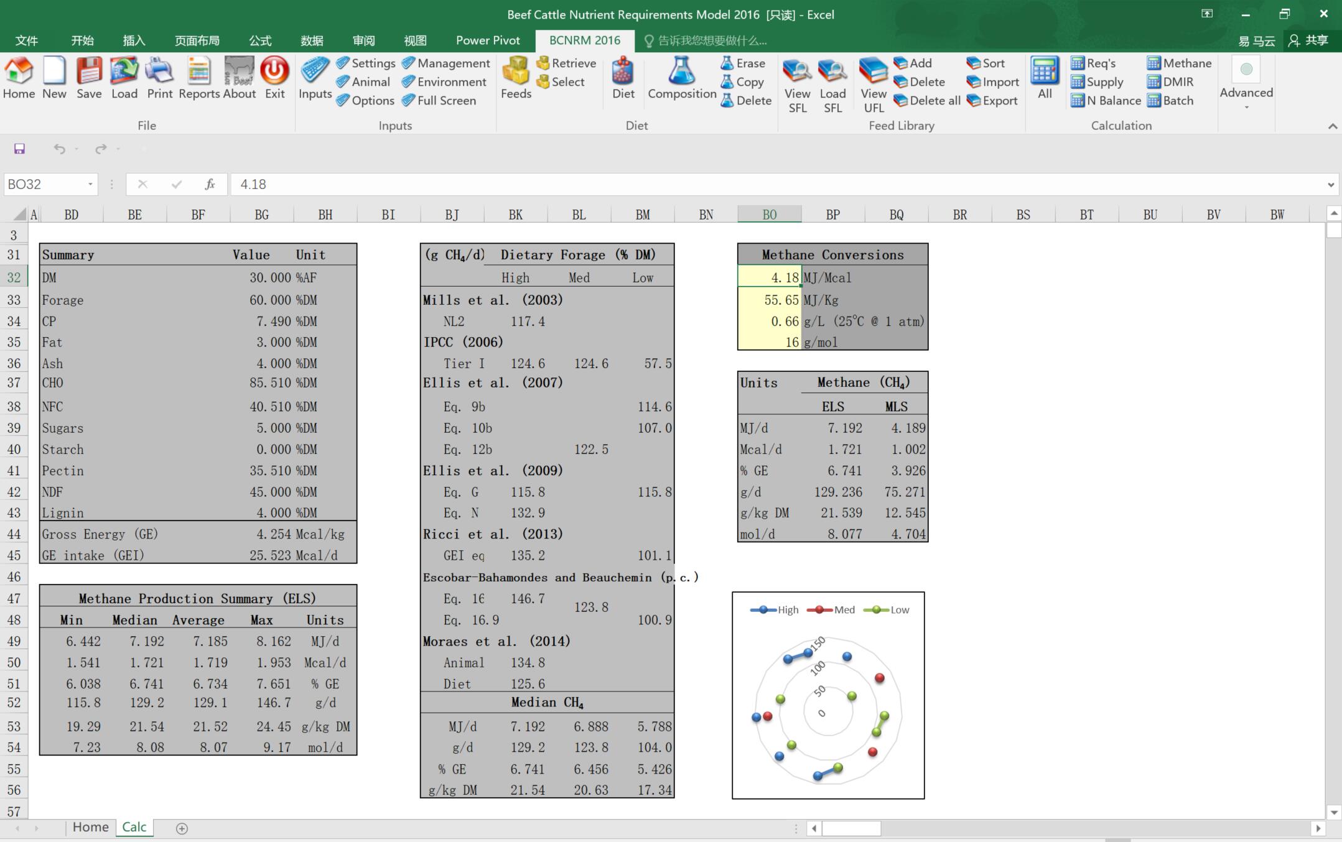Open the Inputs keyboard icon
Viewport: 1342px width, 842px height.
pyautogui.click(x=315, y=78)
